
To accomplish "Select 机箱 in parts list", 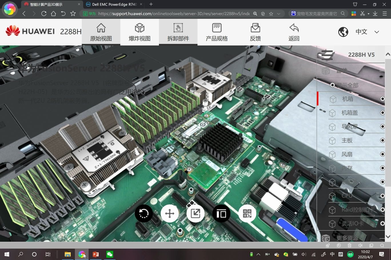I will pos(348,99).
